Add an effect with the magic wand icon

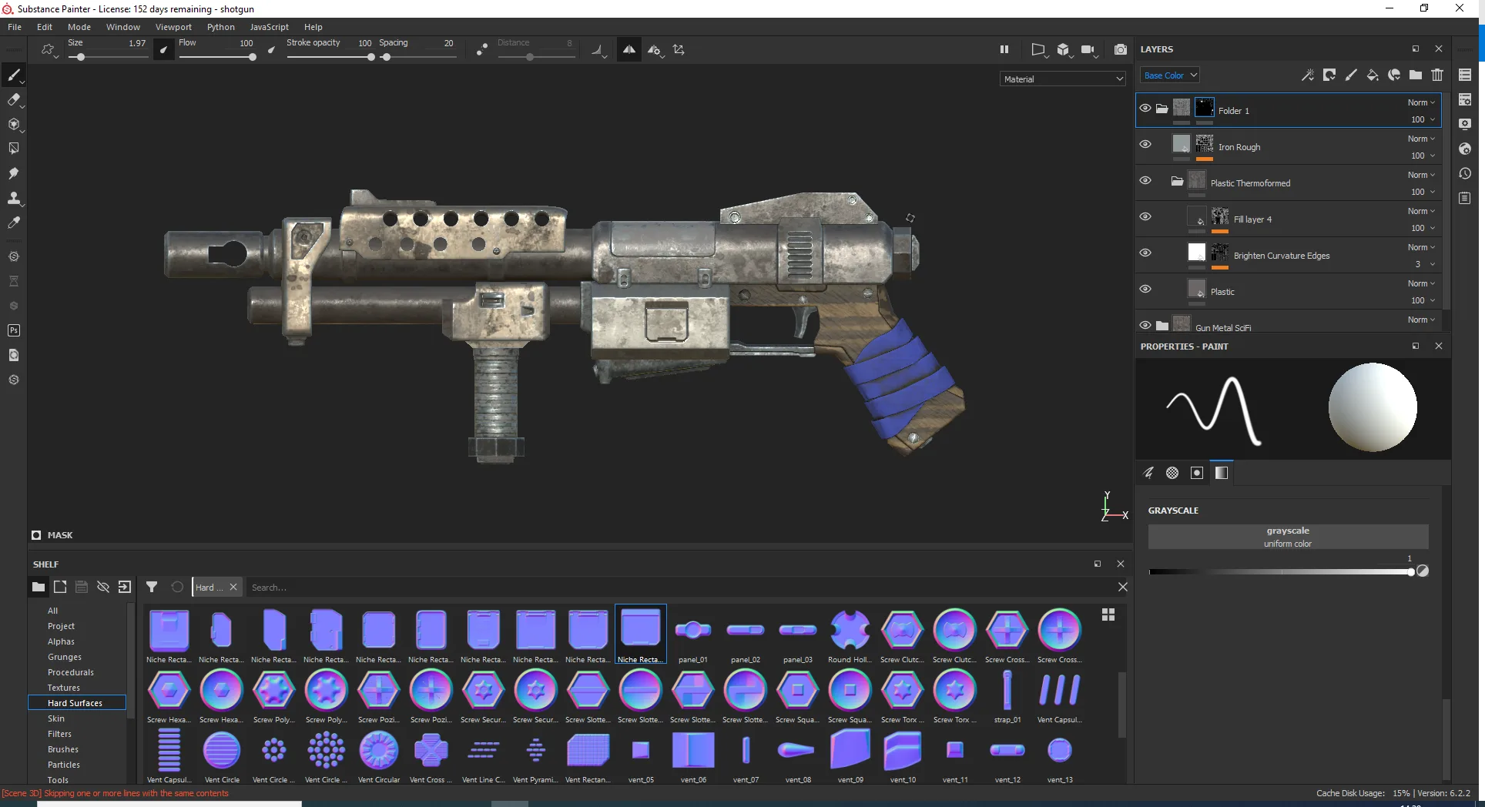pos(1307,75)
